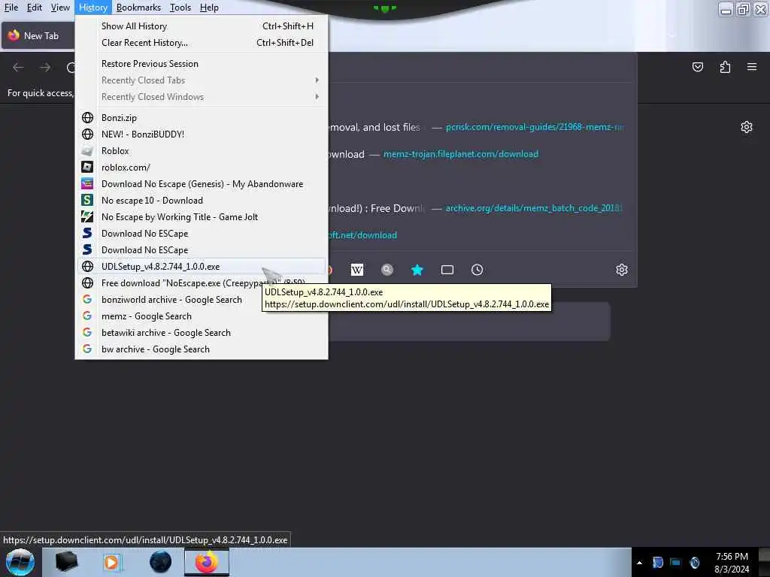
Task: Select the gray magnifier search engine icon
Action: point(387,270)
